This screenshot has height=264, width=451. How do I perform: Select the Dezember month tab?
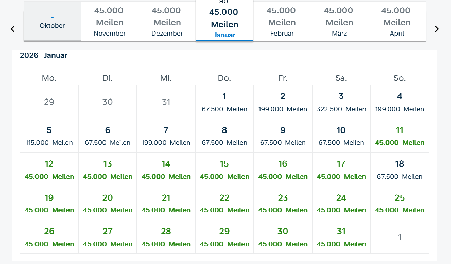click(x=167, y=22)
